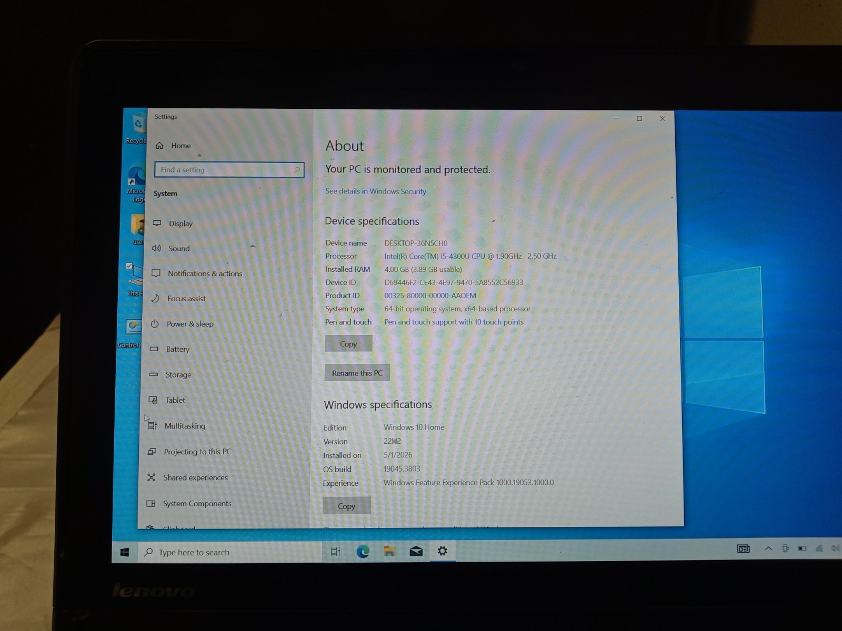Select the user folder desktop icon
The height and width of the screenshot is (631, 842).
click(x=137, y=230)
